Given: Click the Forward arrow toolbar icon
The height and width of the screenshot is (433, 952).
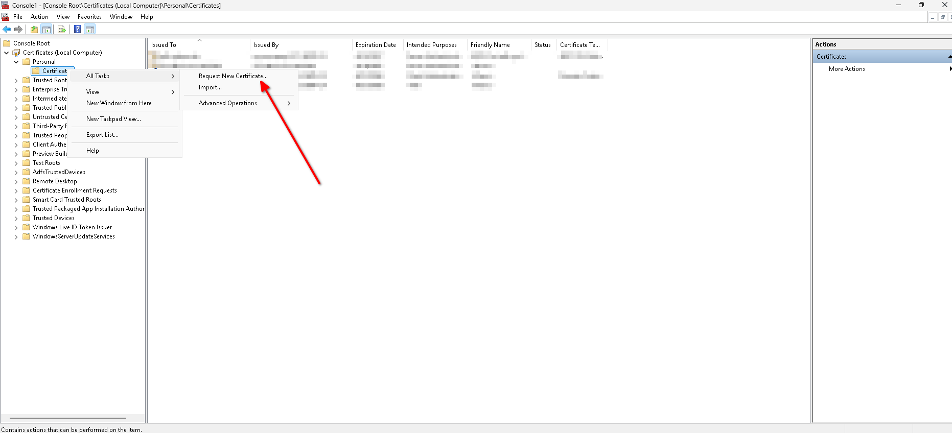Looking at the screenshot, I should tap(18, 30).
